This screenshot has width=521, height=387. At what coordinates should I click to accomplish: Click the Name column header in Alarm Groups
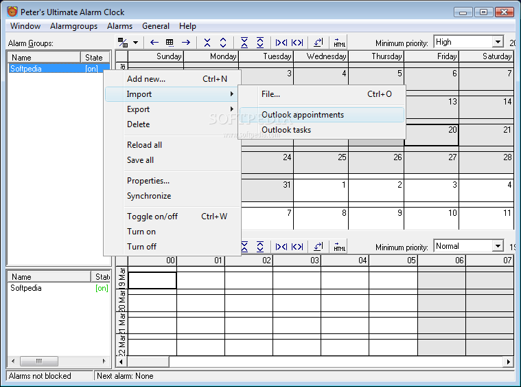44,57
